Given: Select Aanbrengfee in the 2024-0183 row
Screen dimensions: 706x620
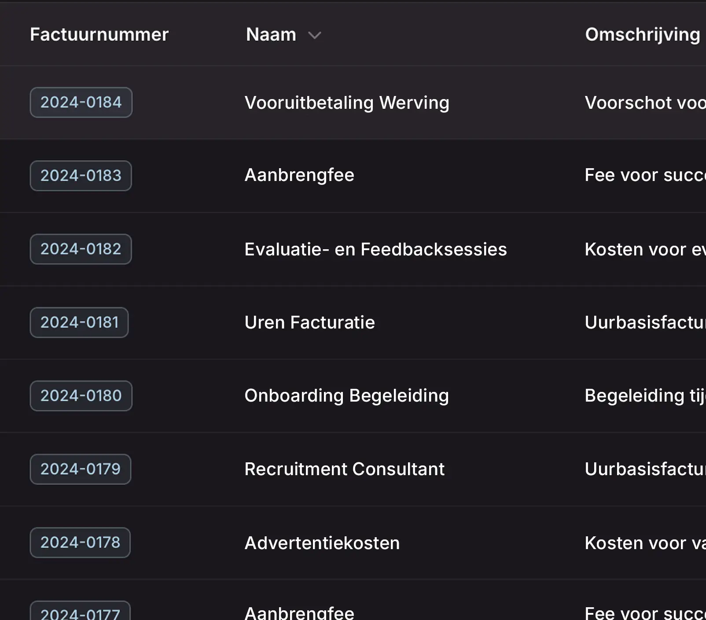Looking at the screenshot, I should (299, 175).
